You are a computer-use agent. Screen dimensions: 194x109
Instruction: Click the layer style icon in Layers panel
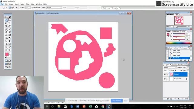168,99
